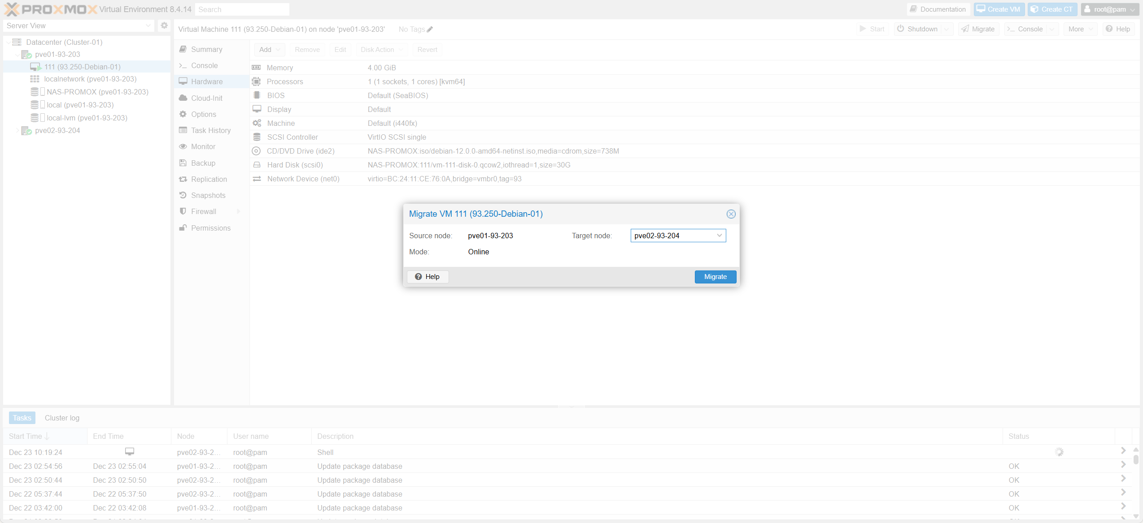Viewport: 1143px width, 523px height.
Task: Open the root@pam user menu
Action: pyautogui.click(x=1109, y=9)
